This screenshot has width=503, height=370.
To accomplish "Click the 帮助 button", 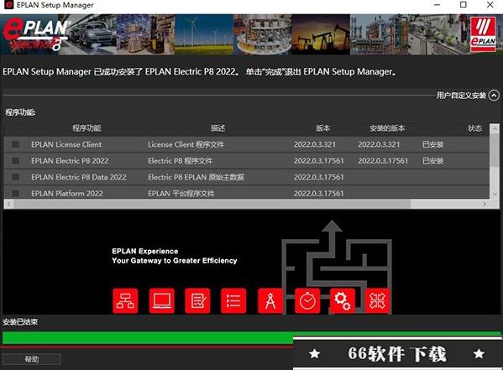I will (31, 359).
